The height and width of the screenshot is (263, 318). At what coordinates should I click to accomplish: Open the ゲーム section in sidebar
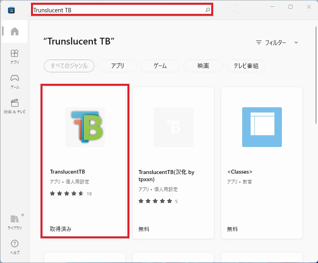[15, 81]
